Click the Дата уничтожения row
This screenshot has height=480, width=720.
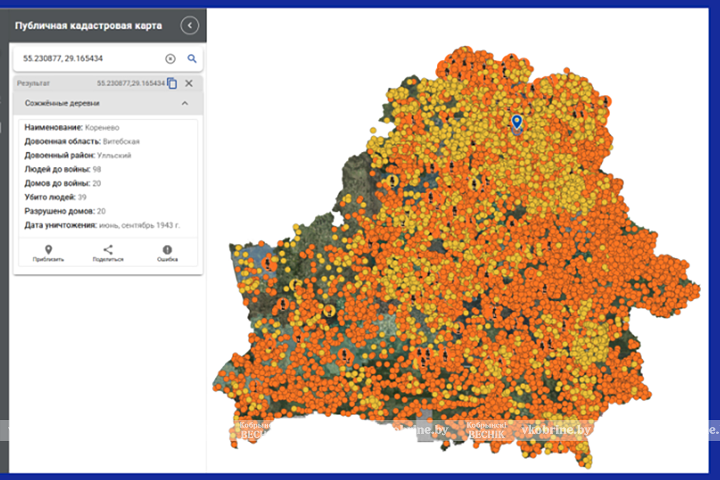point(103,225)
